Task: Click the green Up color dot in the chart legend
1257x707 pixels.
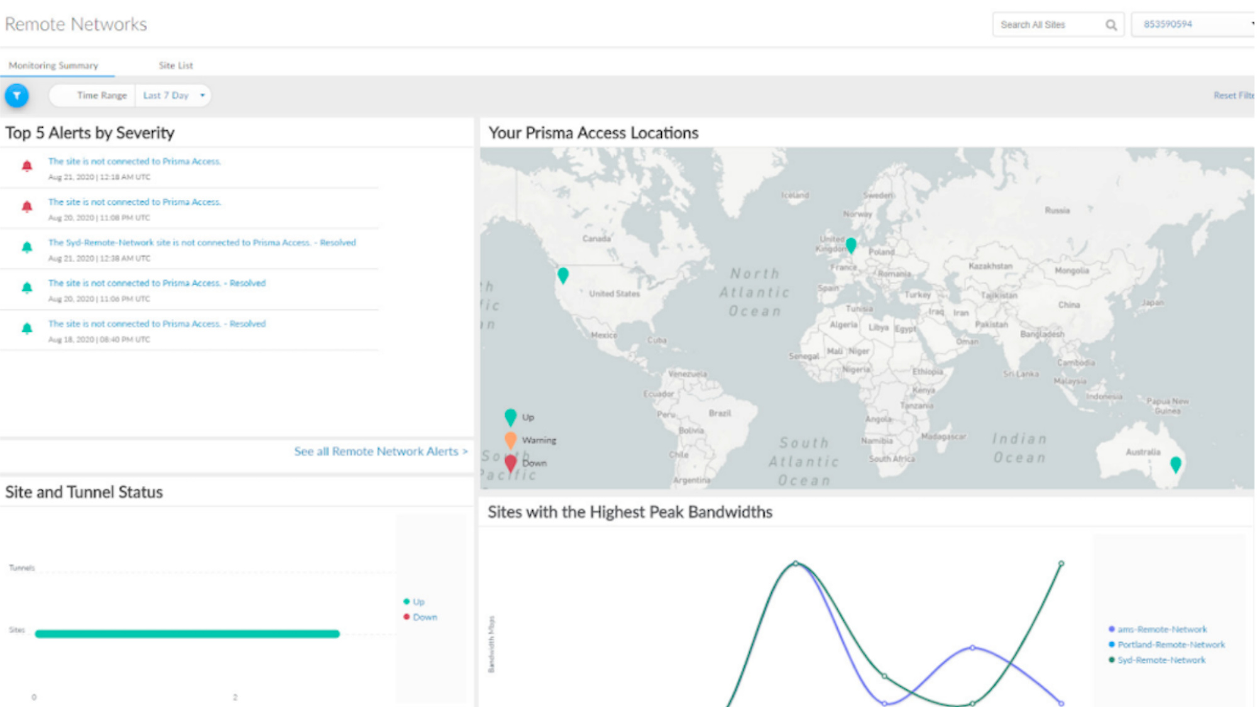Action: [x=405, y=601]
